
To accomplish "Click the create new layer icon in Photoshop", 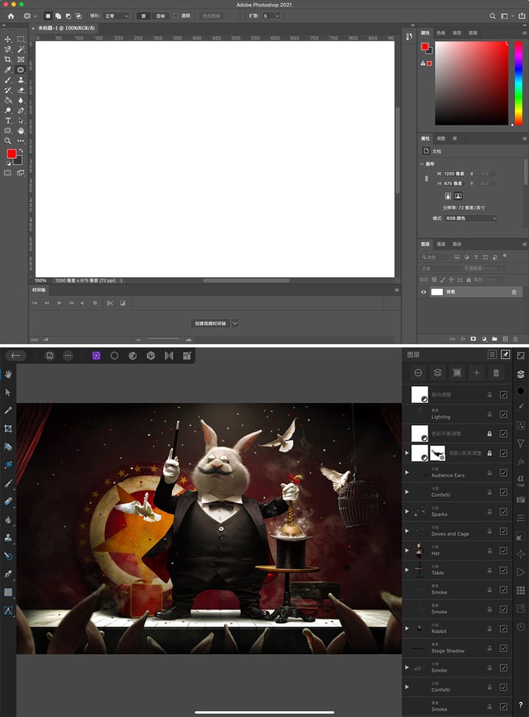I will [505, 339].
